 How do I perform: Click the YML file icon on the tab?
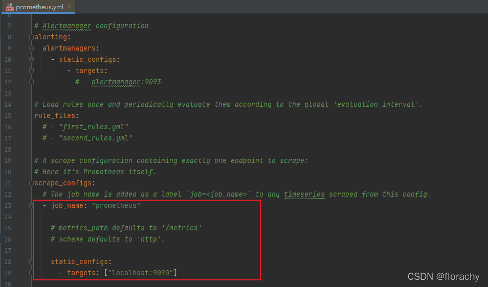(x=10, y=7)
